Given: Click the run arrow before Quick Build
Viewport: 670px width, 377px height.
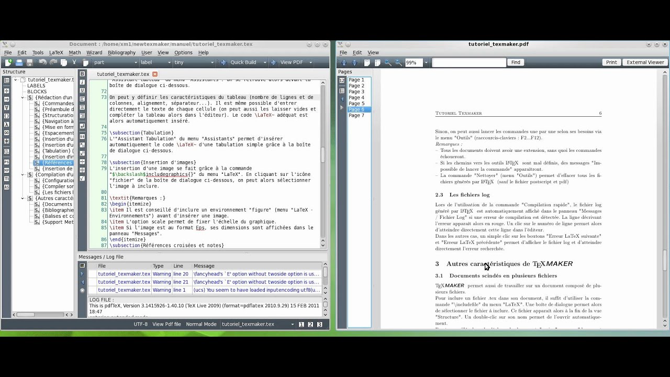Looking at the screenshot, I should click(224, 62).
